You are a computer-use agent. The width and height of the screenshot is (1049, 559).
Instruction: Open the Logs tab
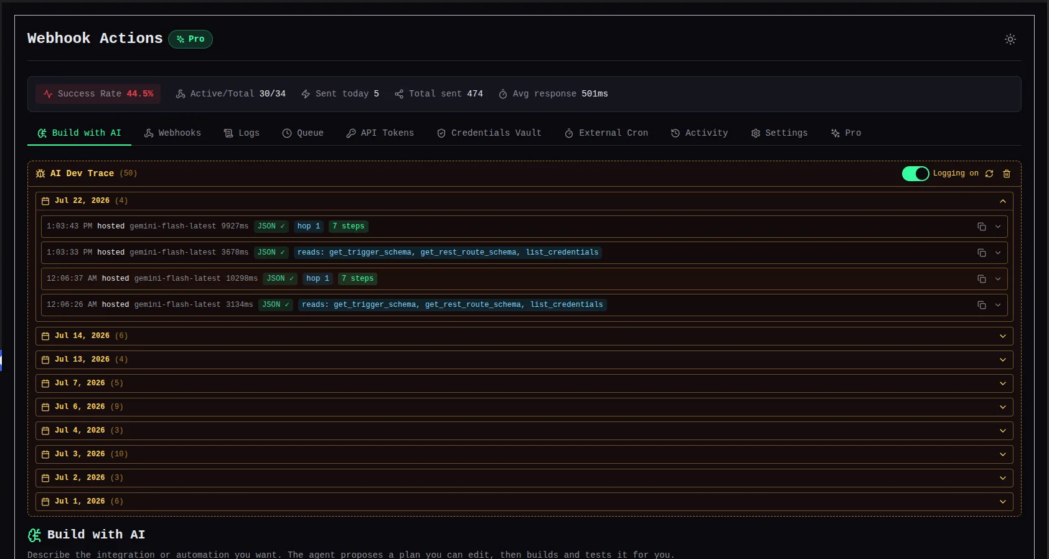coord(242,133)
